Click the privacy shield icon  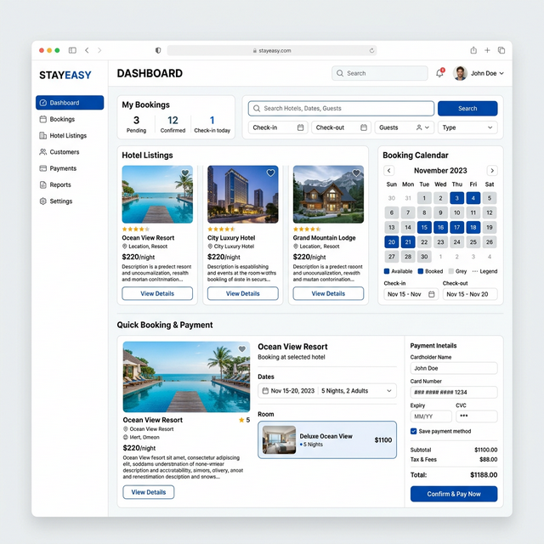(158, 50)
